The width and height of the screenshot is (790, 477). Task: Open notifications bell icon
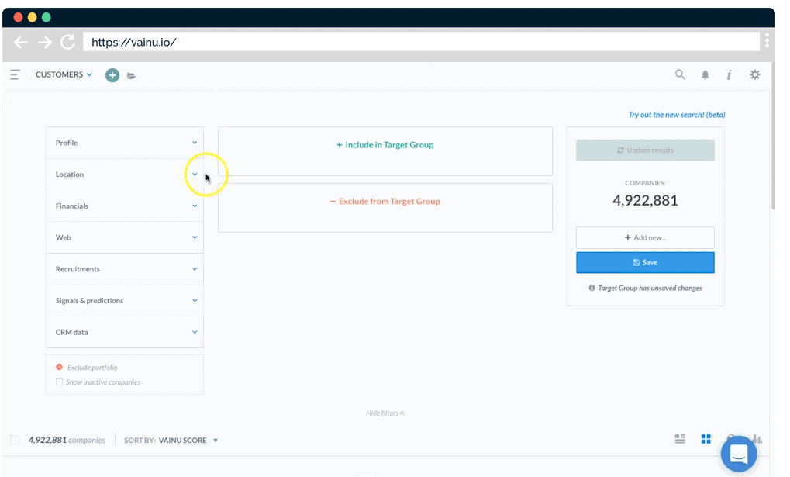[705, 75]
